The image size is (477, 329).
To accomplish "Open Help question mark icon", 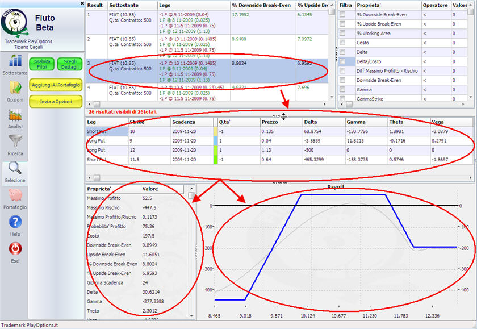I will 15,224.
